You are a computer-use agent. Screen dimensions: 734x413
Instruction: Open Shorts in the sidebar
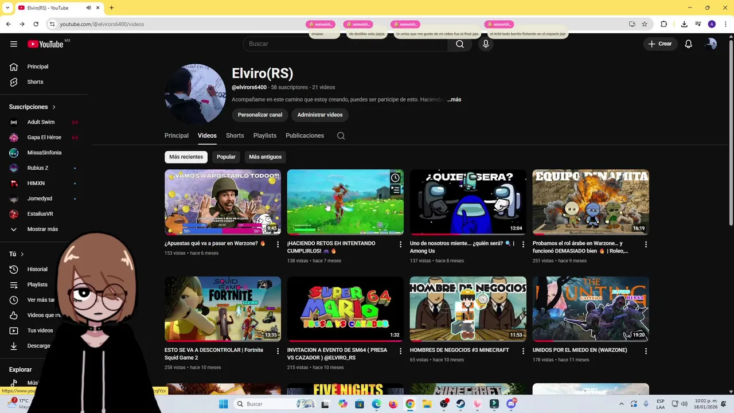(x=35, y=82)
